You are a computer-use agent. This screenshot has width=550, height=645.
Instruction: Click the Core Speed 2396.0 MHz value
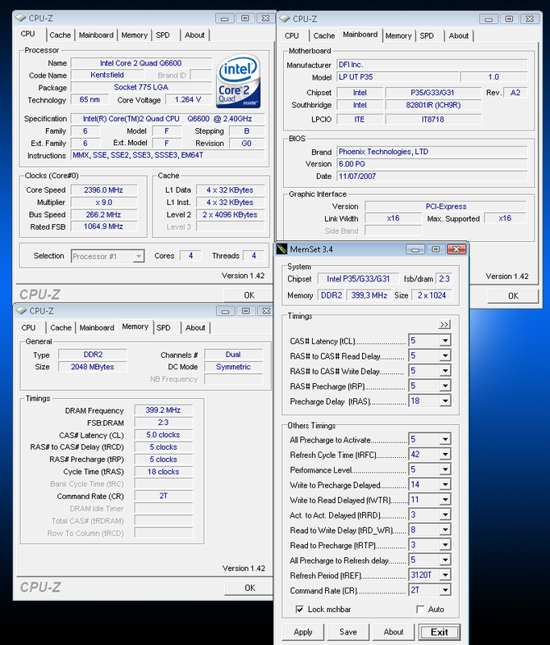104,190
